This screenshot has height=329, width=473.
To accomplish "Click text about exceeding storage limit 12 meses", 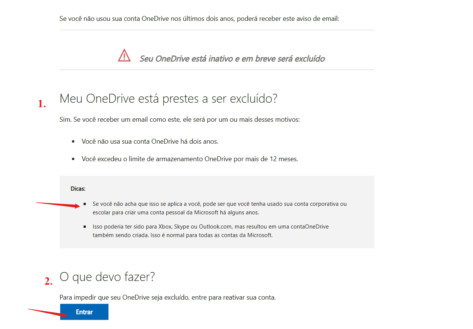I will click(190, 159).
